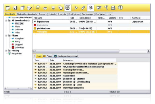Sort by the File name column header
The height and width of the screenshot is (104, 155).
(51, 18)
